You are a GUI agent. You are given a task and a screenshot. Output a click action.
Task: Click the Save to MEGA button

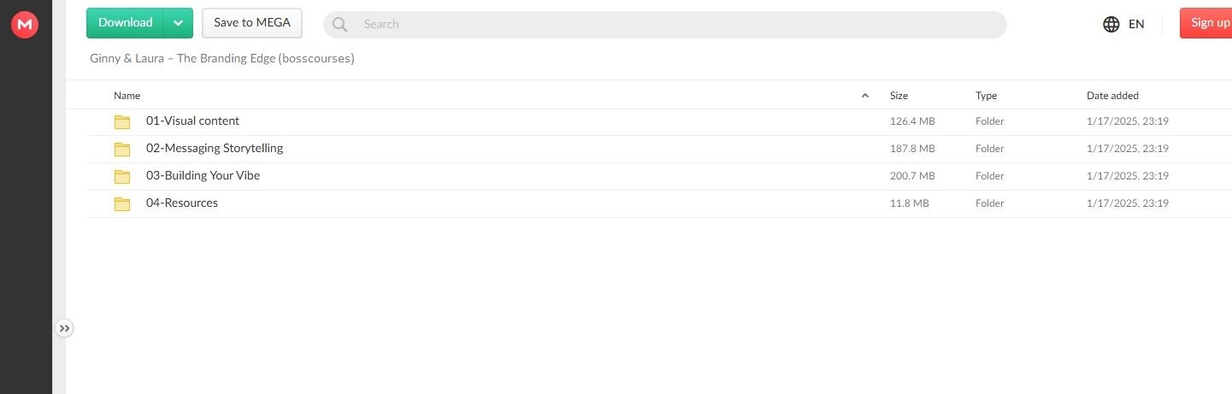pyautogui.click(x=252, y=23)
